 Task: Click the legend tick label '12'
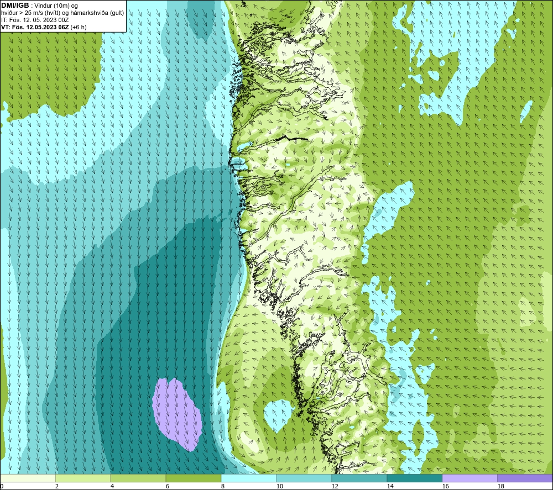point(335,487)
